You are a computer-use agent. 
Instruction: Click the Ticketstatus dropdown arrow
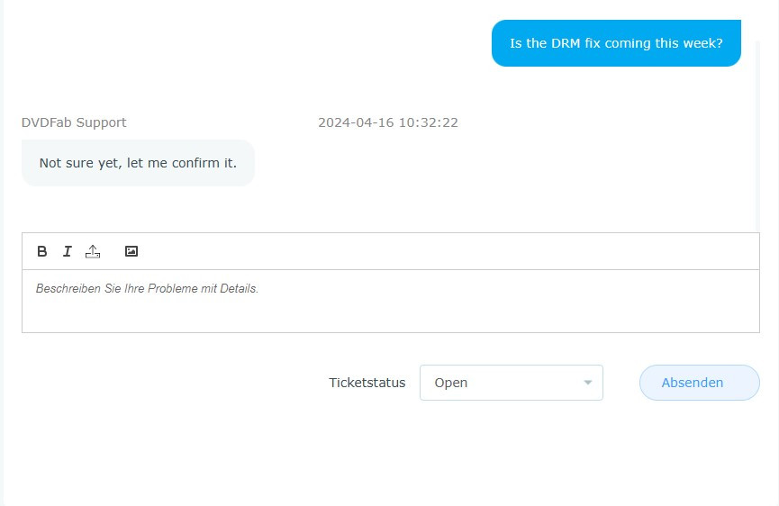tap(588, 383)
